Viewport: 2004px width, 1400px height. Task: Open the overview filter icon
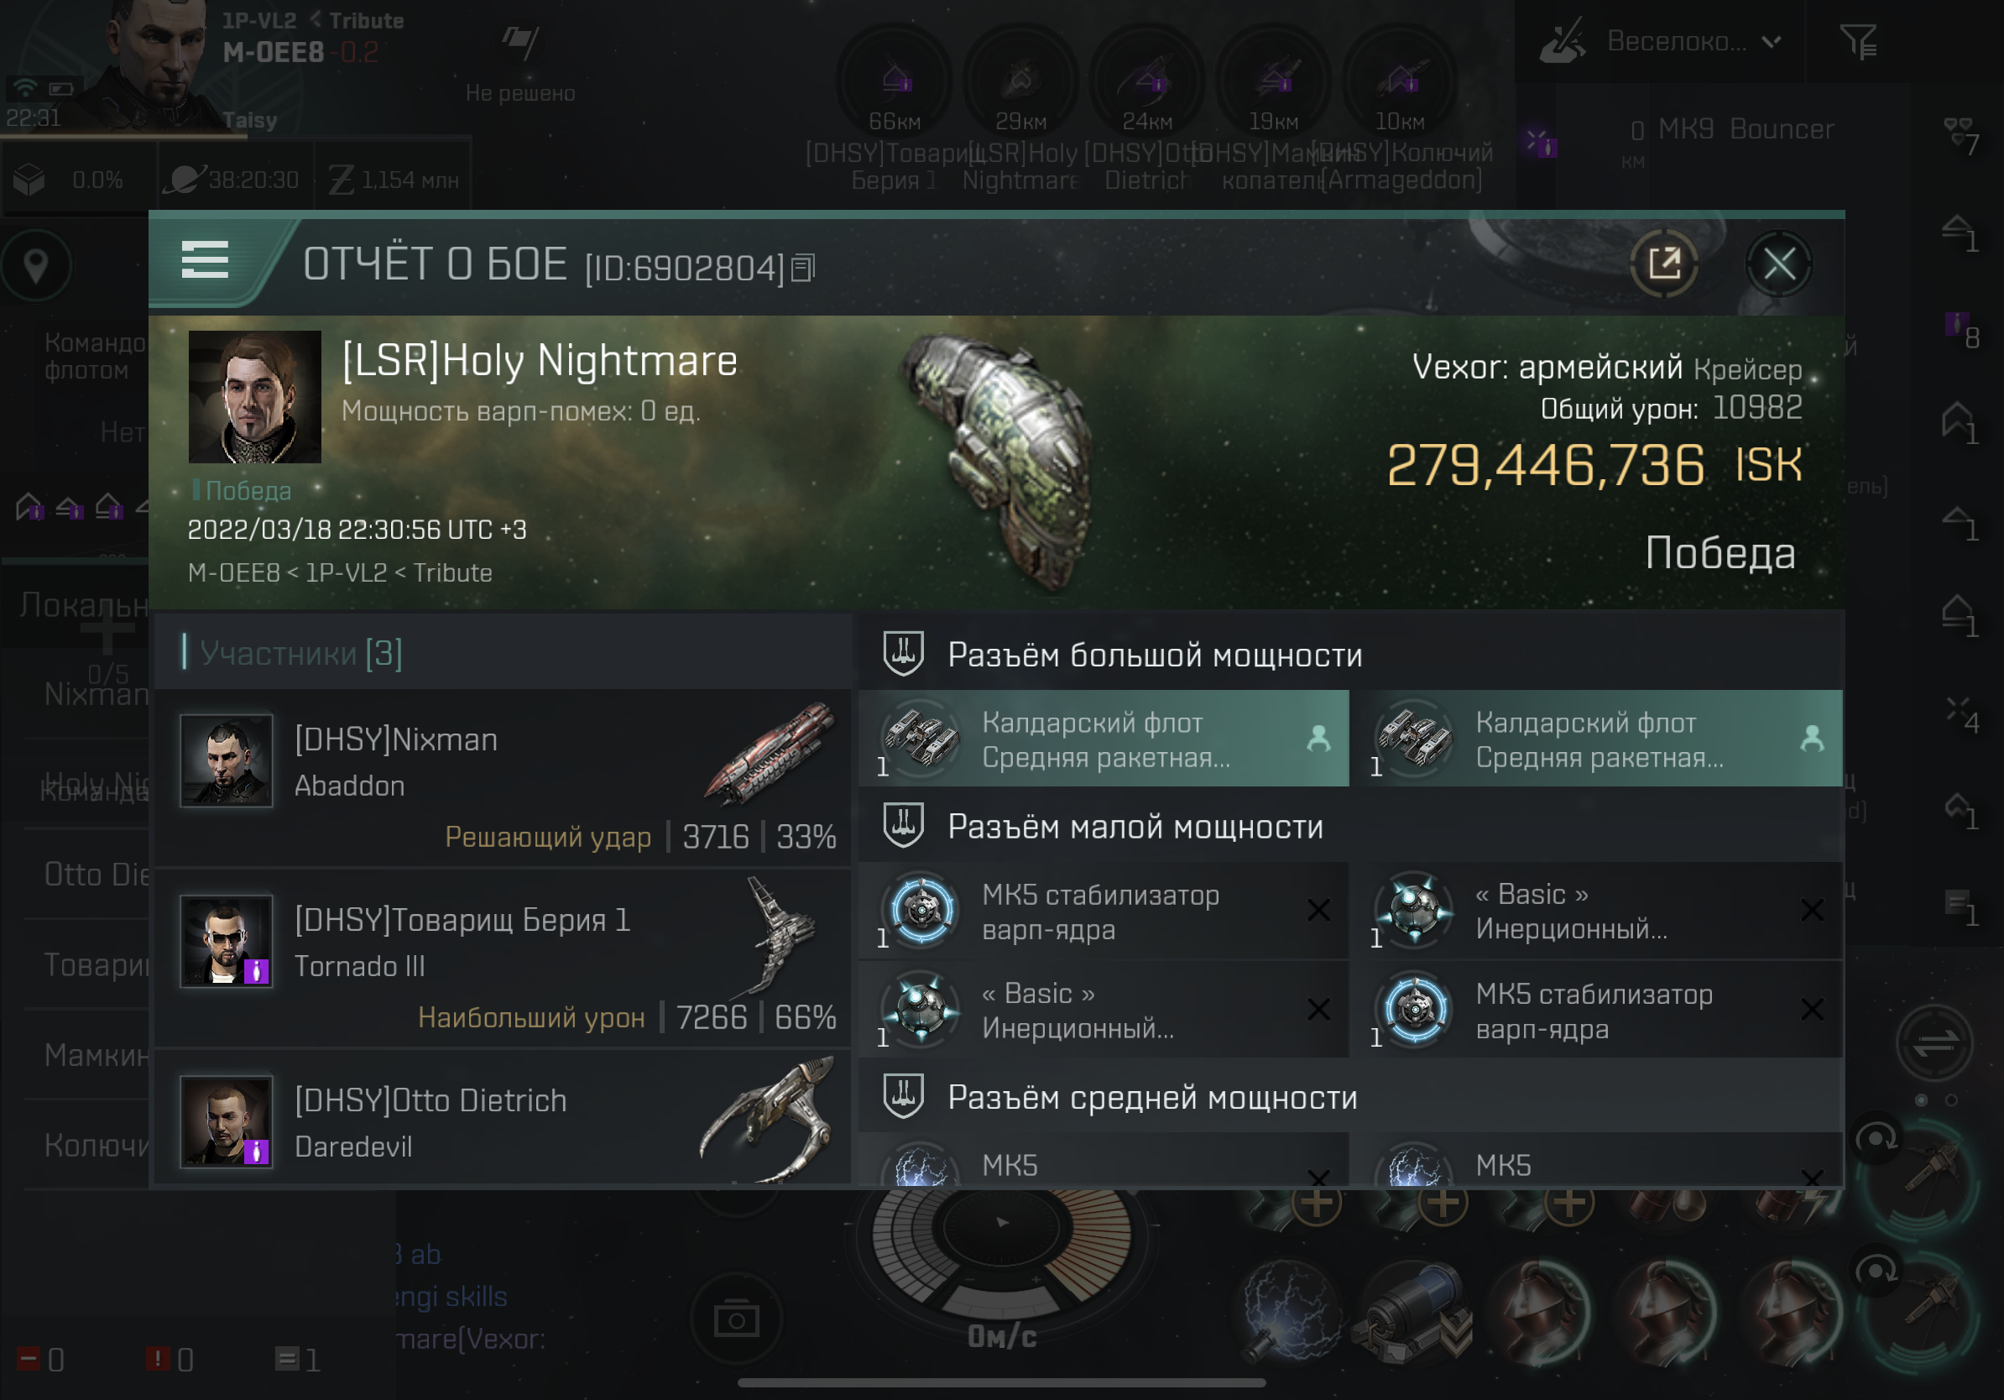pyautogui.click(x=1858, y=41)
